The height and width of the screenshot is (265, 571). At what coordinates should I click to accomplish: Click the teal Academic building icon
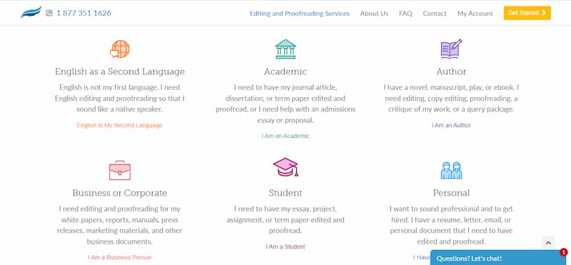click(285, 49)
